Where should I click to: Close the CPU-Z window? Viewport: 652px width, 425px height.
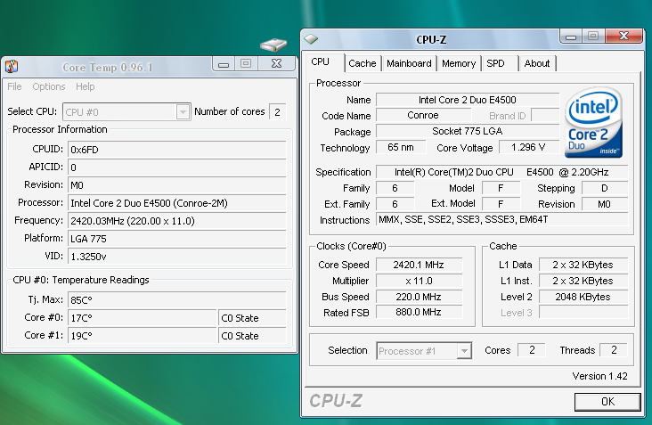click(628, 36)
